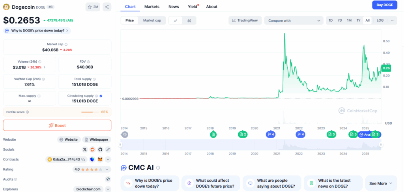404x192 pixels.
Task: Open Dogecoin's GitHub repository
Action: (x=100, y=149)
